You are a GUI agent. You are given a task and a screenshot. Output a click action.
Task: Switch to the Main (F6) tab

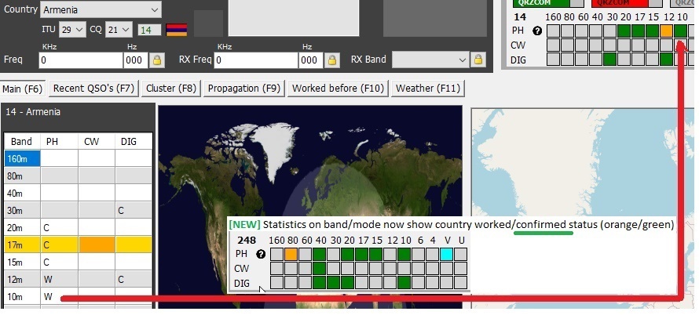pyautogui.click(x=22, y=89)
